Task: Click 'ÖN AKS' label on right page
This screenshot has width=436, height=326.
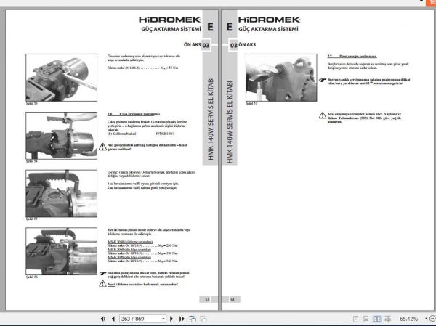Action: (x=247, y=44)
